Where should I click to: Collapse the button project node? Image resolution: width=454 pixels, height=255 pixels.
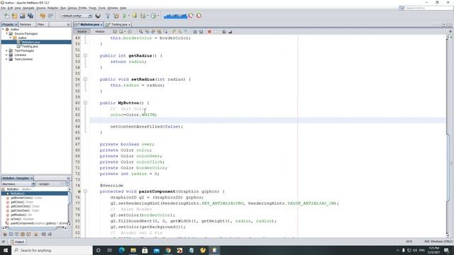[x=3, y=29]
